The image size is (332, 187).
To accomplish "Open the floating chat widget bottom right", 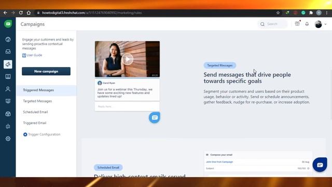I will click(320, 165).
